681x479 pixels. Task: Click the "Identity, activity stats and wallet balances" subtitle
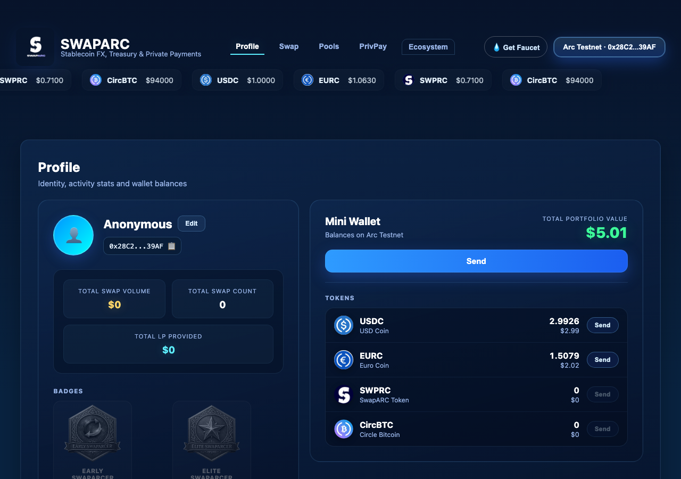112,184
